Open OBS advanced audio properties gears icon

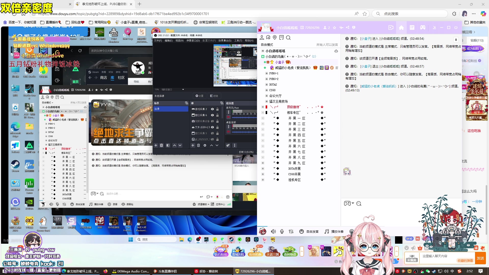click(228, 145)
